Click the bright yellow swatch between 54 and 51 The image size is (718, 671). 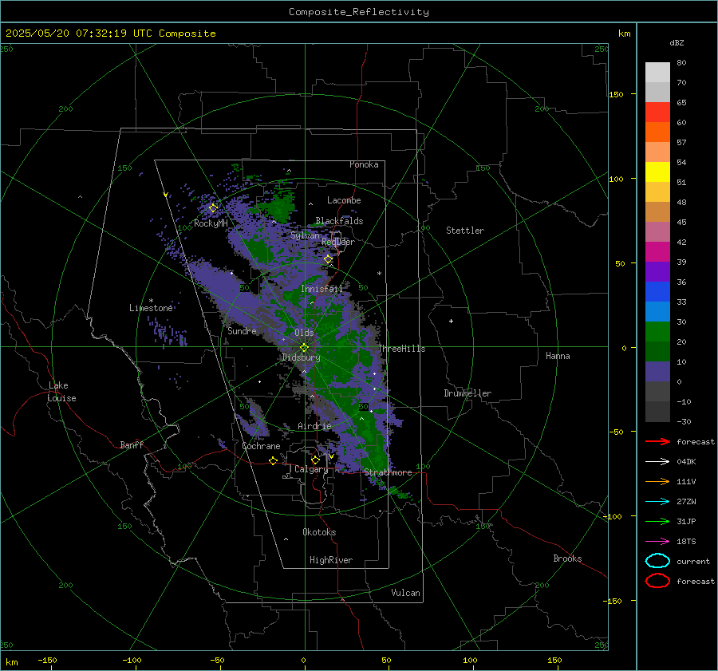[x=657, y=172]
